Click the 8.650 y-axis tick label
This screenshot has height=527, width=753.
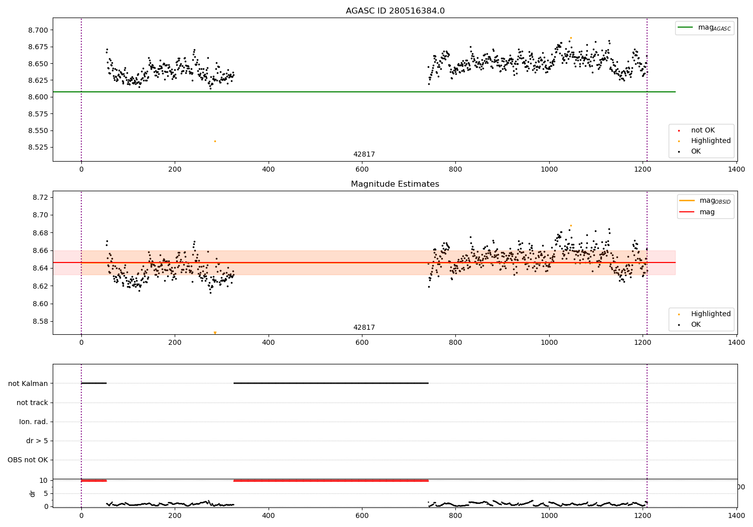point(38,64)
